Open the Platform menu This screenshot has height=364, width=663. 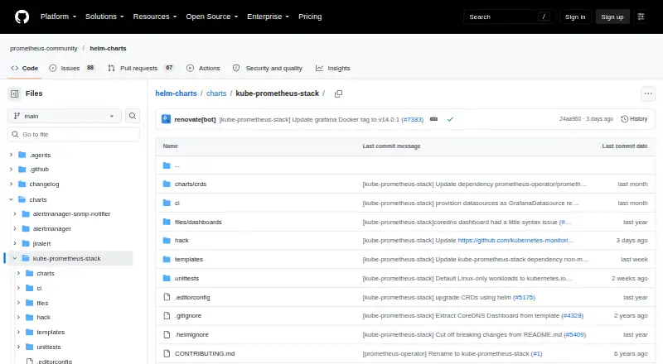[58, 17]
